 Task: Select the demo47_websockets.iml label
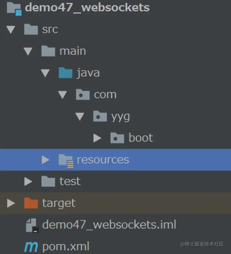[109, 224]
